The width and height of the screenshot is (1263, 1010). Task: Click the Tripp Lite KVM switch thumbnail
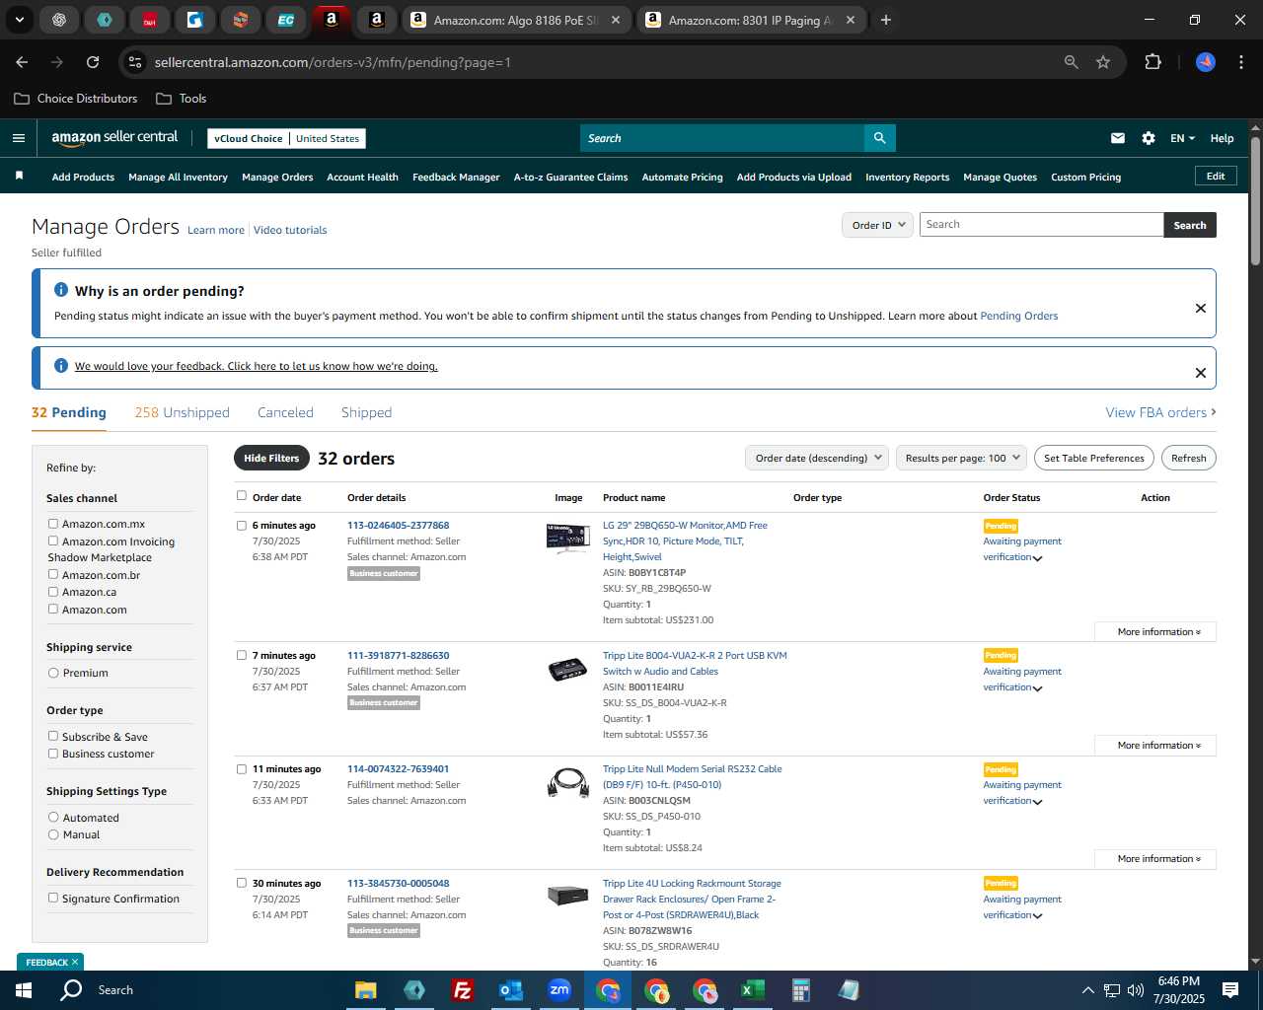point(567,669)
